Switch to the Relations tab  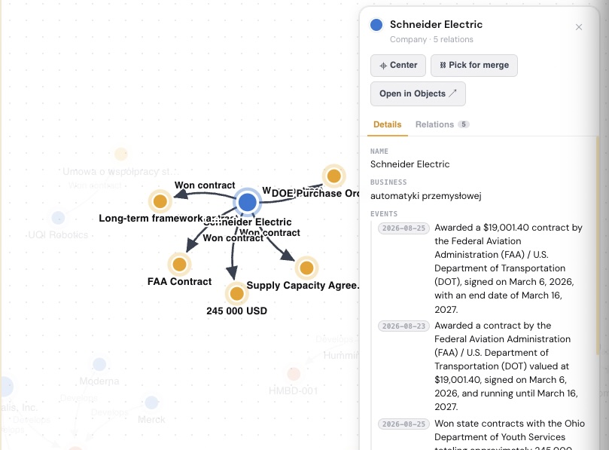(x=443, y=124)
